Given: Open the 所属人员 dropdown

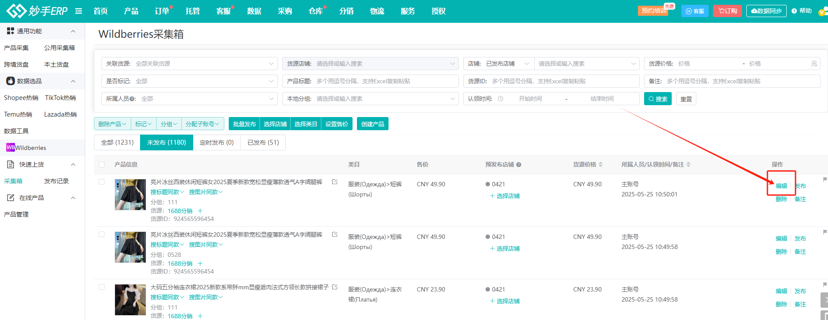Looking at the screenshot, I should [189, 99].
